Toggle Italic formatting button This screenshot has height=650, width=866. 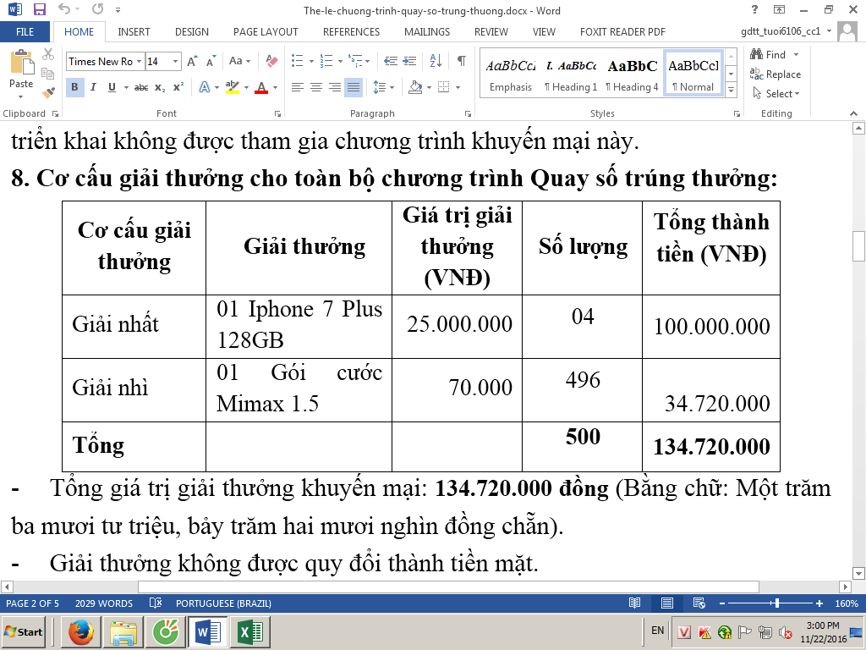[93, 87]
